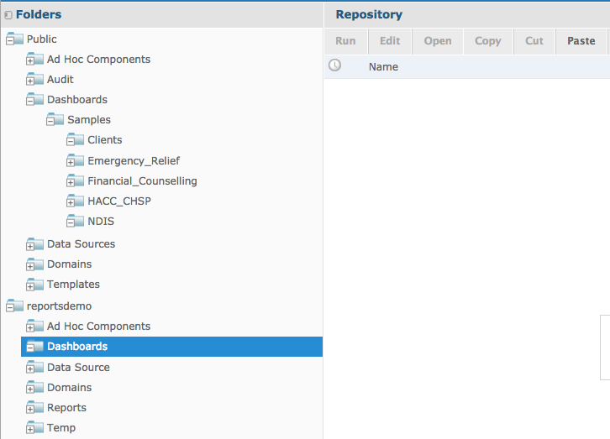The height and width of the screenshot is (439, 610).
Task: Click the Name column header
Action: (x=383, y=67)
